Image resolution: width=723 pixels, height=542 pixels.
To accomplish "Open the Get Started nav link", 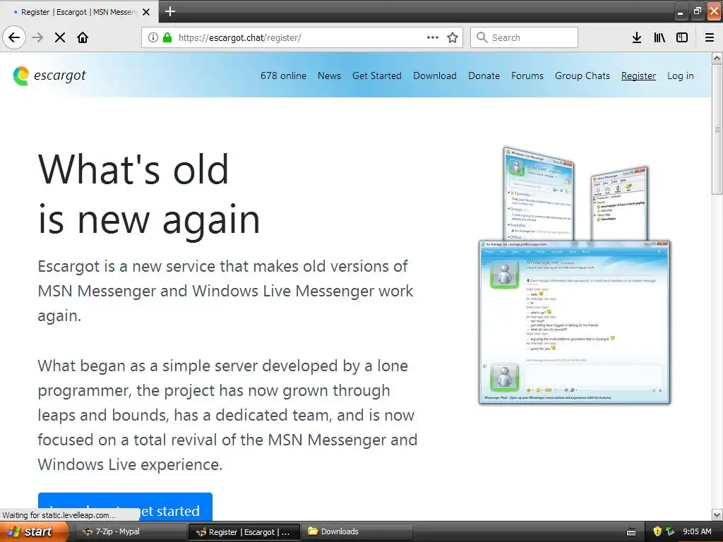I will pyautogui.click(x=377, y=76).
